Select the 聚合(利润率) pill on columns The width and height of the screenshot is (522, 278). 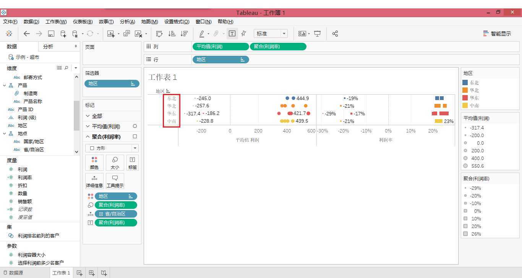coord(278,47)
